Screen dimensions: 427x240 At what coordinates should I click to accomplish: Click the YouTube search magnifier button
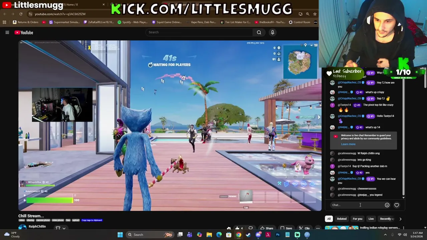pyautogui.click(x=259, y=32)
